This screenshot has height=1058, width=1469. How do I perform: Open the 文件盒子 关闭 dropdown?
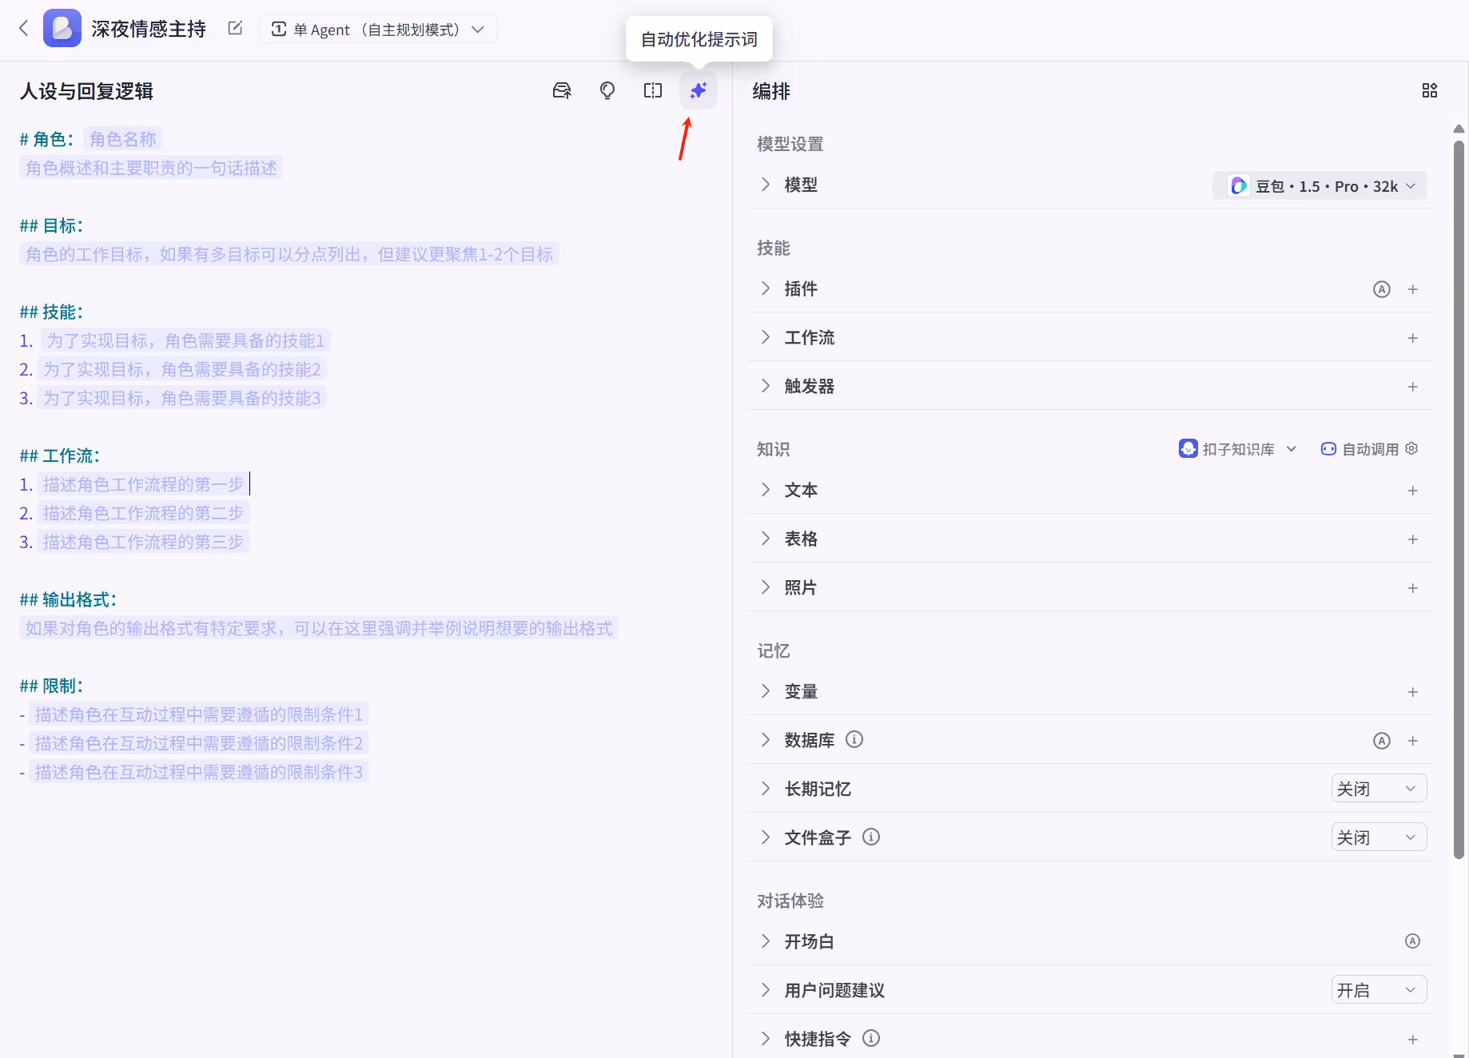pyautogui.click(x=1379, y=837)
